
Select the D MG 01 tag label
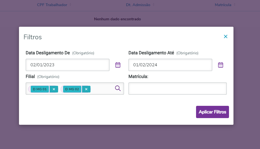click(40, 89)
